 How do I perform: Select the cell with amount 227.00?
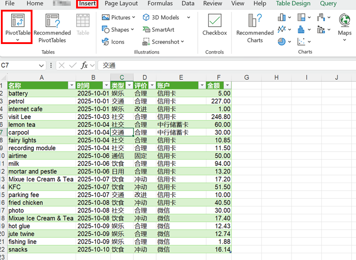pyautogui.click(x=218, y=101)
